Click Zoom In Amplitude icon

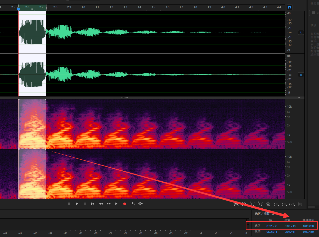[236, 204]
